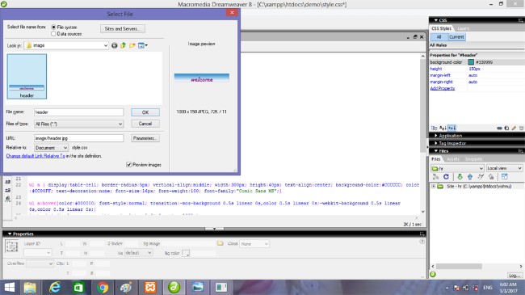Cancel the Select File dialog
Viewport: 525px width, 295px height.
145,124
